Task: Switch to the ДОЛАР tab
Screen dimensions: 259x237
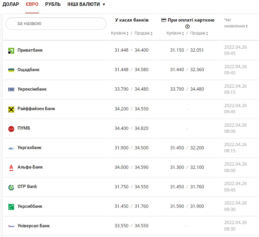Action: pos(11,4)
